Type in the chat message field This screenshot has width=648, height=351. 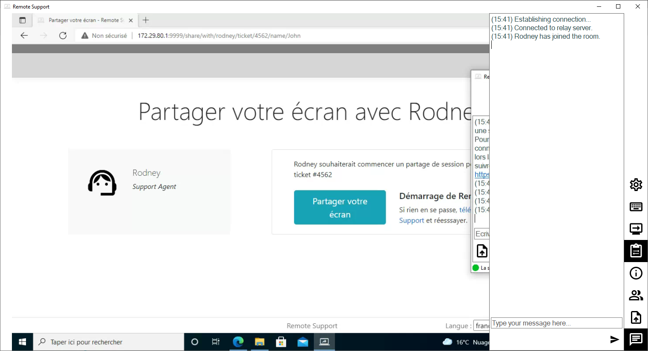pos(556,323)
